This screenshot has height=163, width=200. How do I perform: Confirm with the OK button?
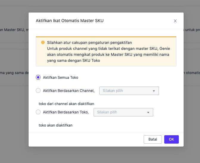171,139
